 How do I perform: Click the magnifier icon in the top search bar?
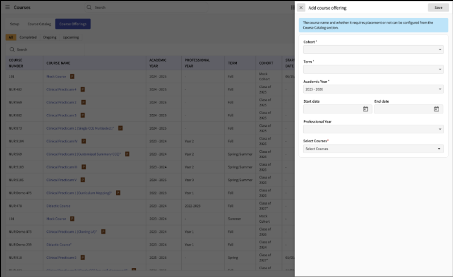point(89,7)
